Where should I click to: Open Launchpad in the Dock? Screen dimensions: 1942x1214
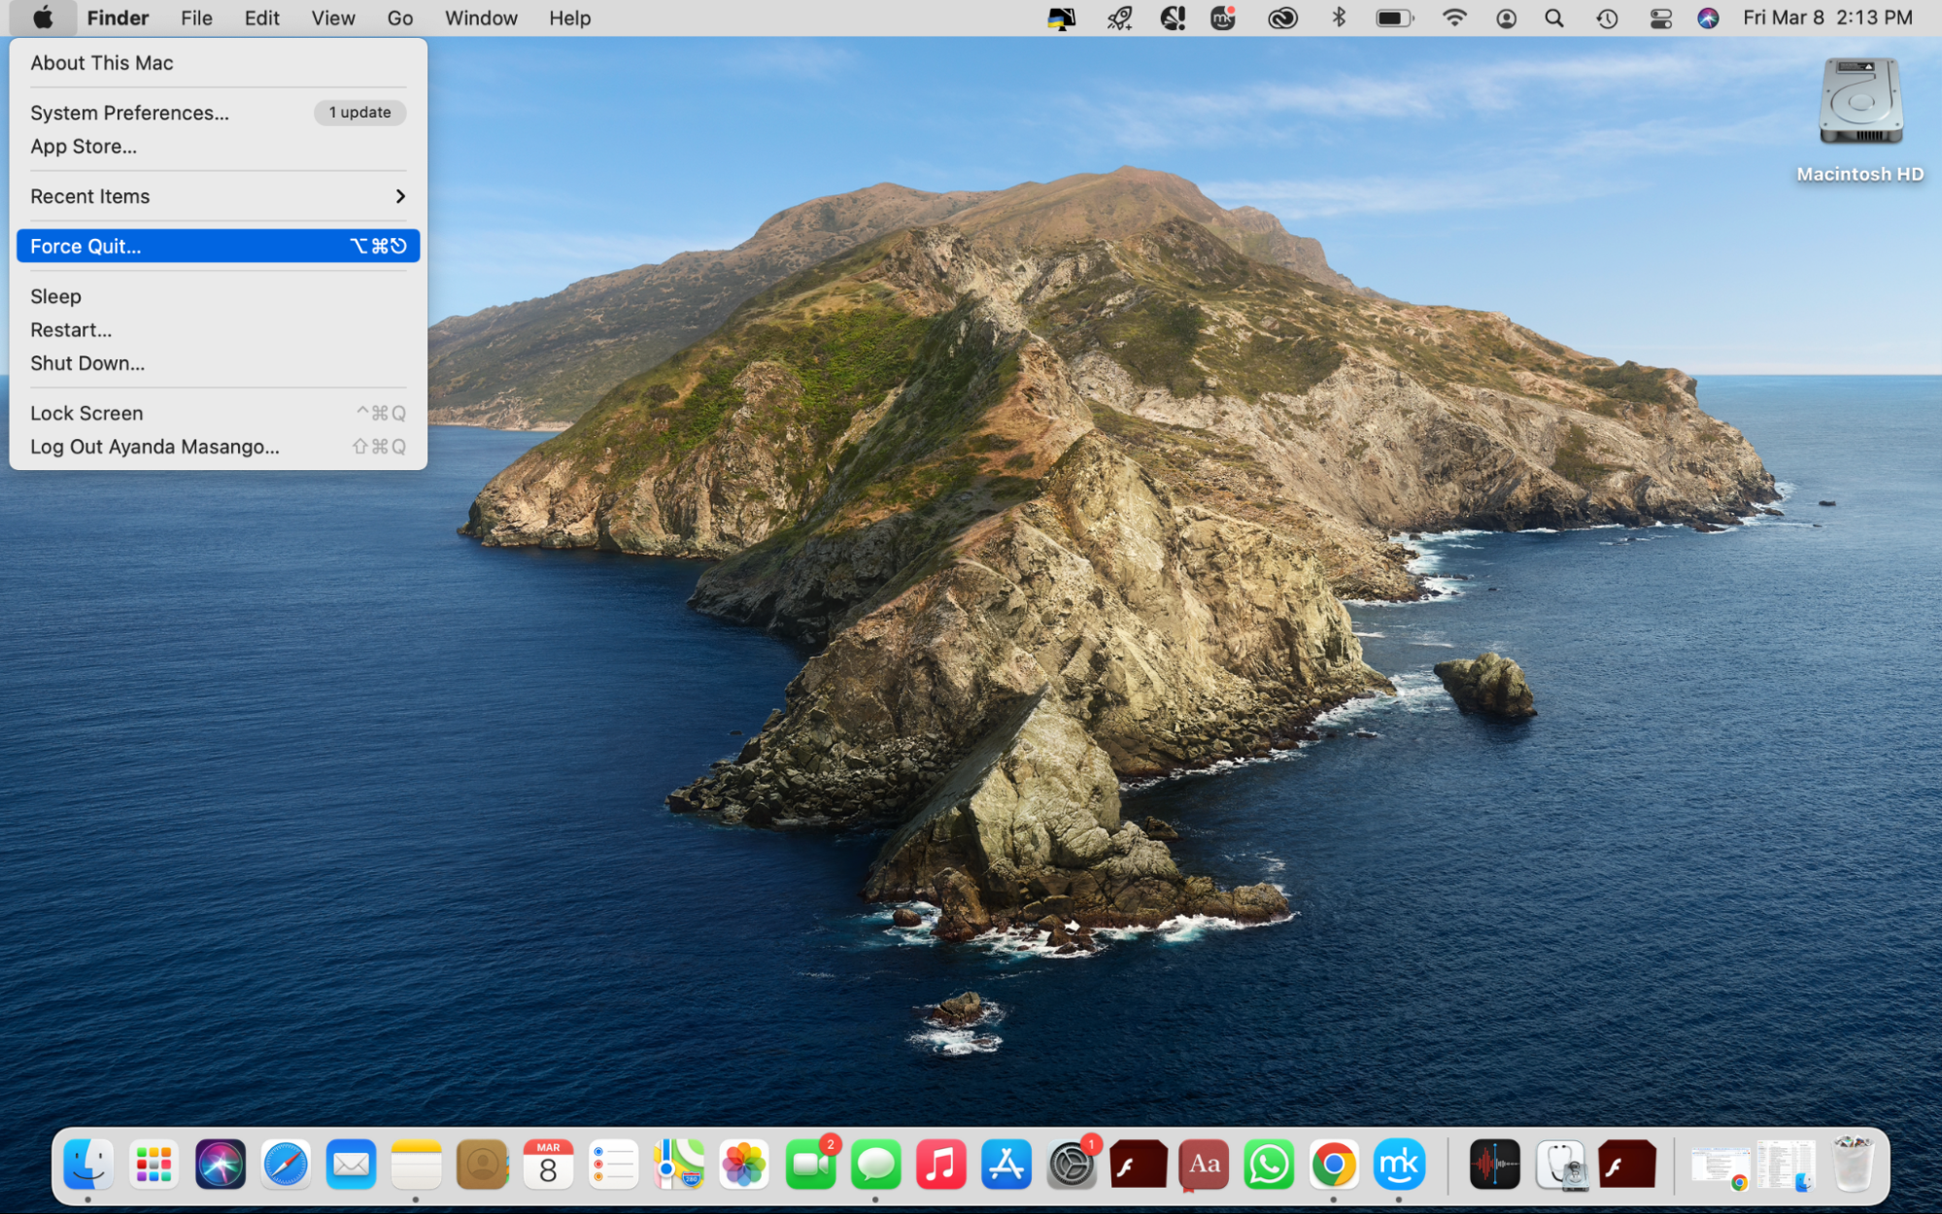tap(154, 1164)
